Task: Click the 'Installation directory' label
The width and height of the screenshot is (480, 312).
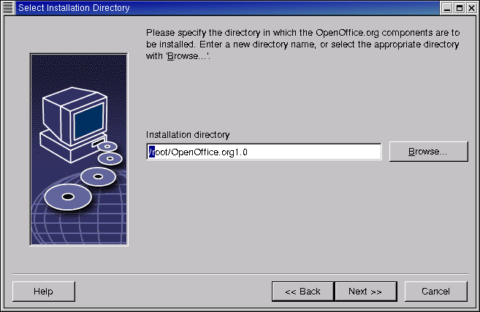Action: (x=188, y=135)
